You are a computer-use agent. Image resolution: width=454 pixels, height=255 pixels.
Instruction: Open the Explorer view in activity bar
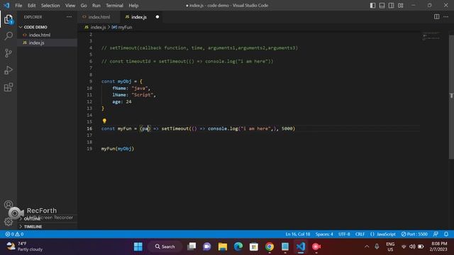(x=9, y=19)
